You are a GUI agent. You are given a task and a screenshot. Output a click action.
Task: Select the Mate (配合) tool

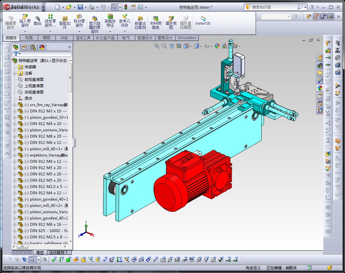[38, 21]
